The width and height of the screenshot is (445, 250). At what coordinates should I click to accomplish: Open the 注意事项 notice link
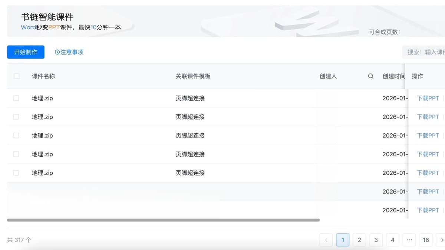[x=72, y=52]
